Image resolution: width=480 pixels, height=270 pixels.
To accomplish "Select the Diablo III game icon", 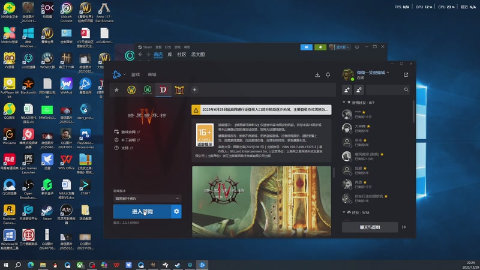I will pyautogui.click(x=179, y=89).
